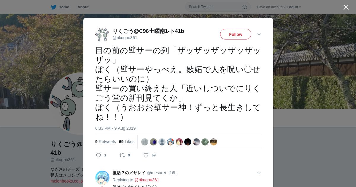Click the search magnifier icon
Screen dimensions: 356x187
tap(245, 7)
